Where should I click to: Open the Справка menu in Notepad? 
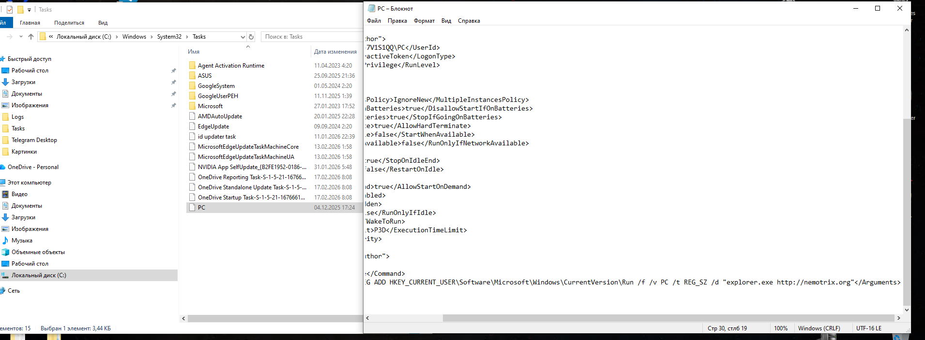click(469, 21)
